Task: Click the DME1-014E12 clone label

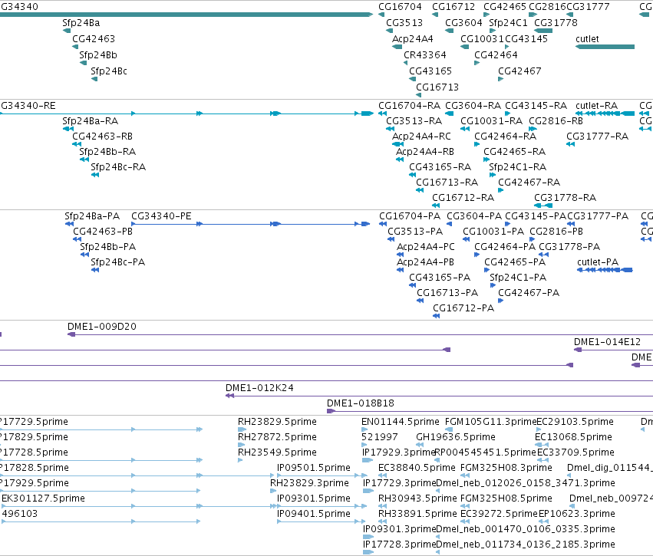Action: [607, 342]
